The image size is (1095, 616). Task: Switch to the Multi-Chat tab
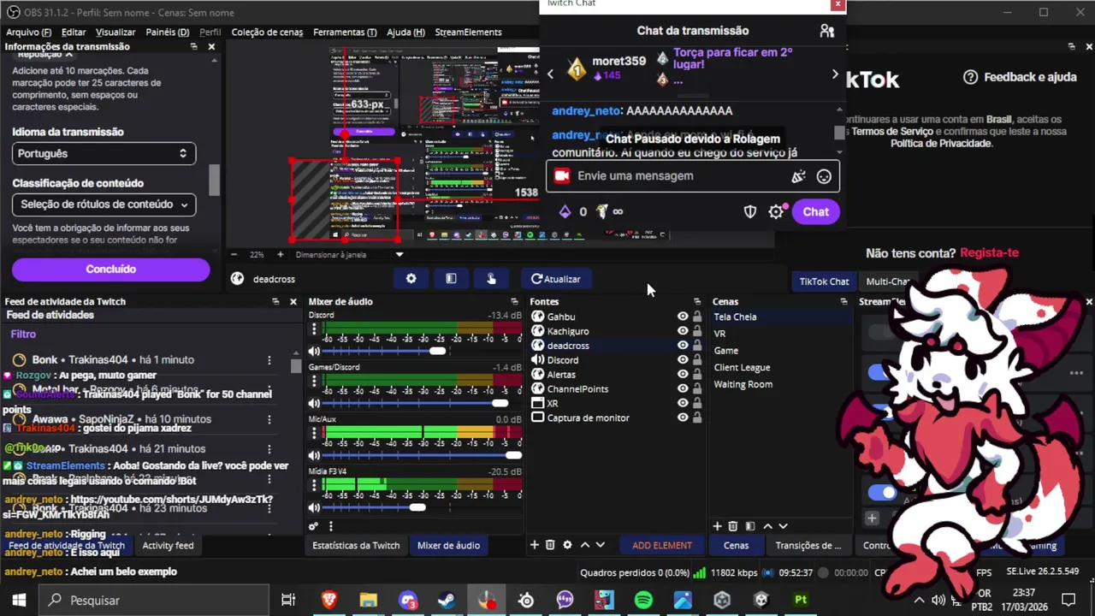click(x=886, y=281)
